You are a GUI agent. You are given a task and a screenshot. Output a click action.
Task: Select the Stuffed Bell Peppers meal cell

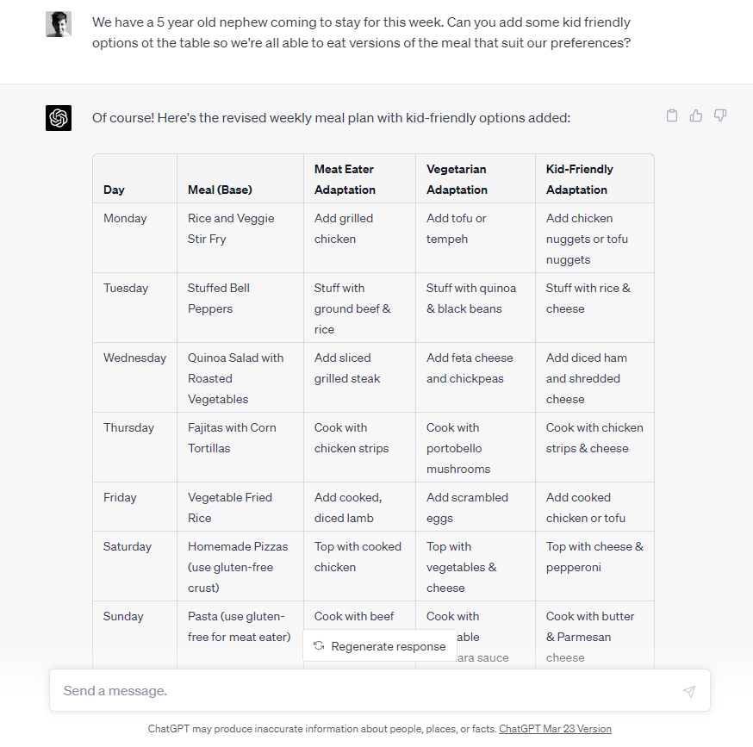240,308
